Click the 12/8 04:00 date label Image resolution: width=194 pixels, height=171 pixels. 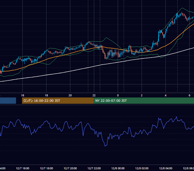pyautogui.click(x=166, y=168)
